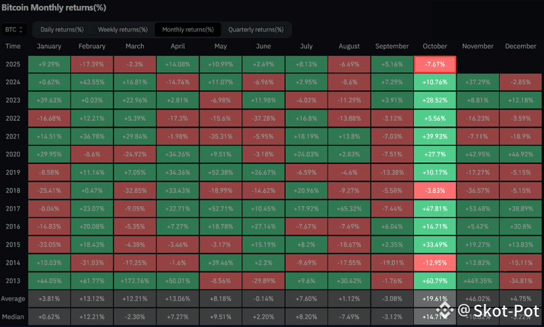Click 2020 December cell +46.92%
This screenshot has height=327, width=544.
[x=520, y=154]
